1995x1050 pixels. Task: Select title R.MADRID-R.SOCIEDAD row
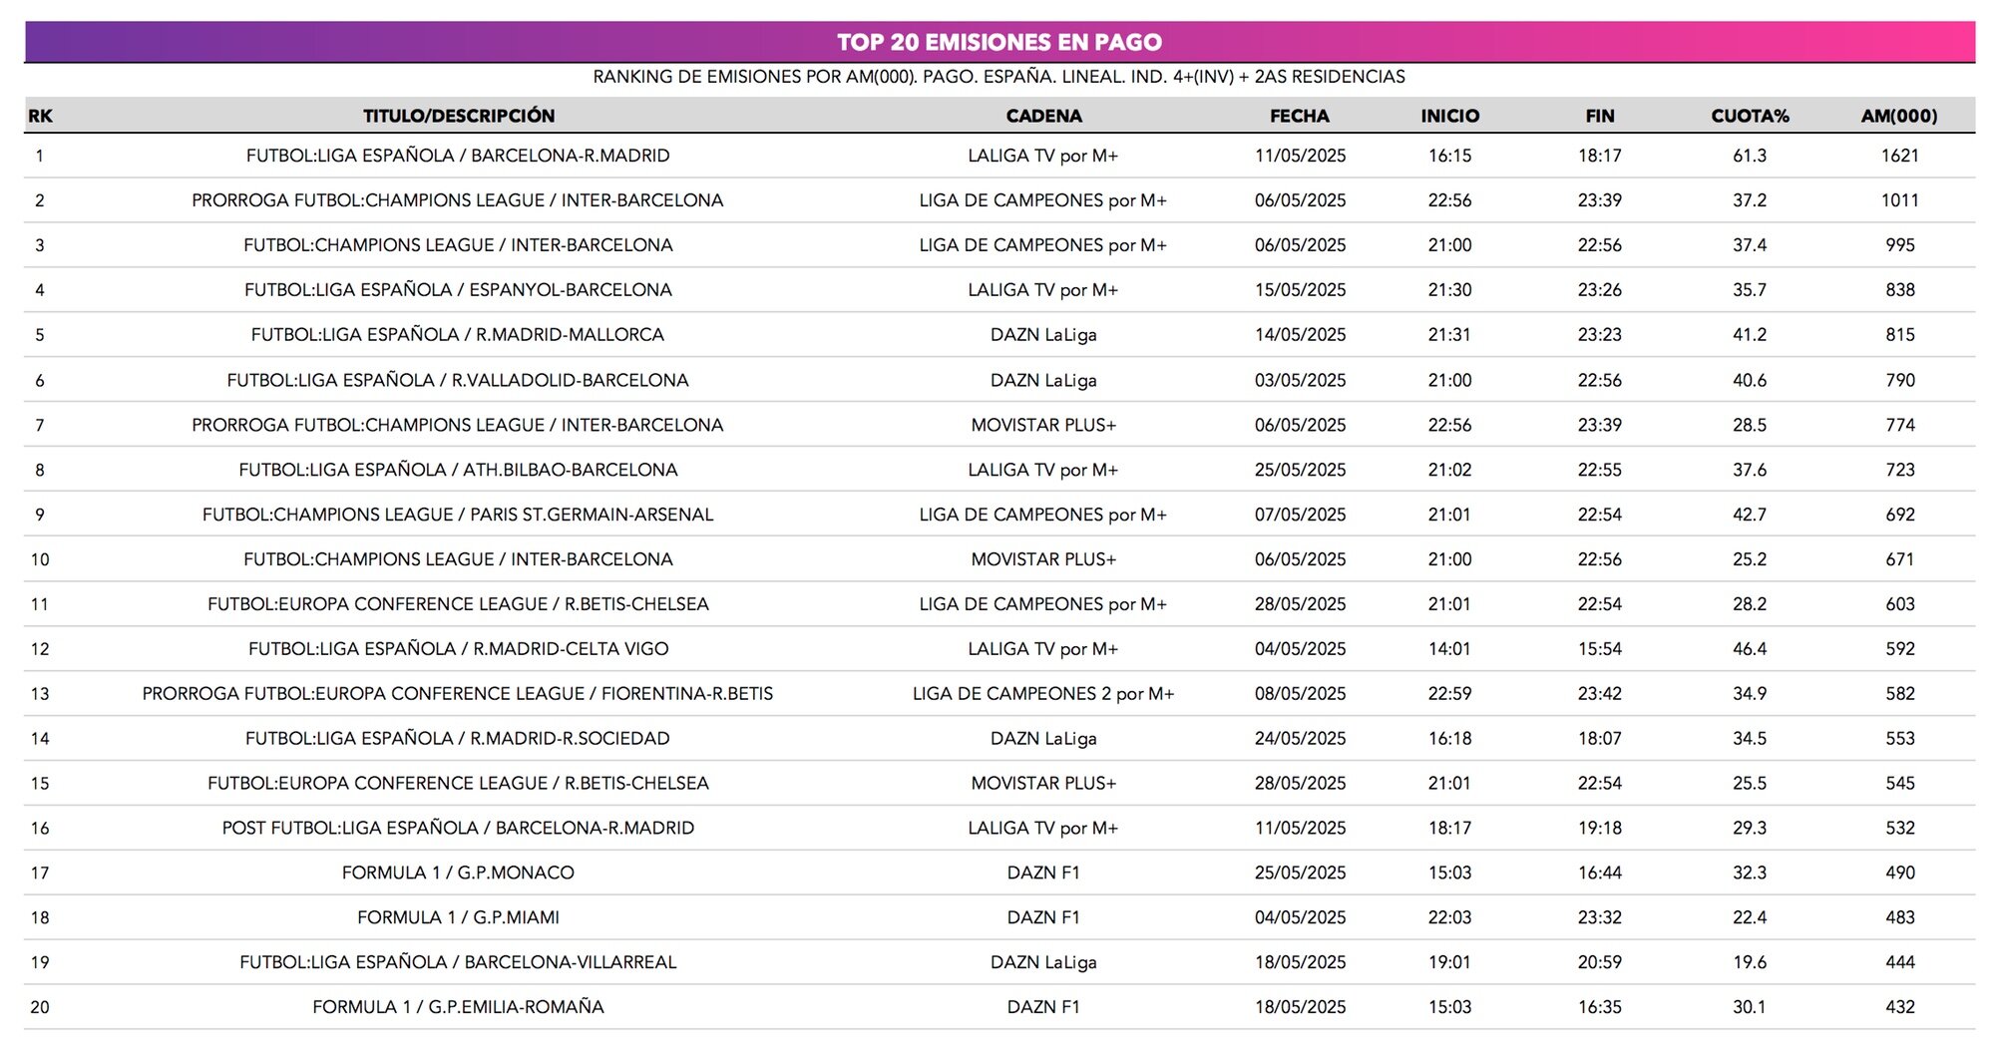coord(458,739)
